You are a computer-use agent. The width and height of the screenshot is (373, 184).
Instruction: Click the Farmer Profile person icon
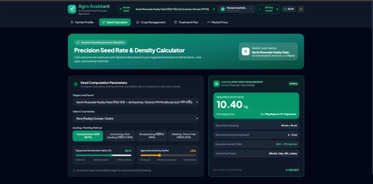[x=72, y=22]
